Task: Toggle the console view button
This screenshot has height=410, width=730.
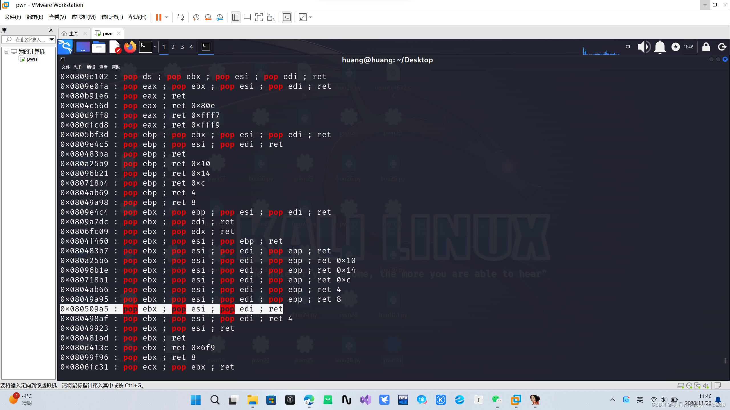Action: (x=287, y=17)
